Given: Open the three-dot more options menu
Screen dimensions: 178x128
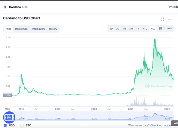Looking at the screenshot, I should pyautogui.click(x=170, y=19).
